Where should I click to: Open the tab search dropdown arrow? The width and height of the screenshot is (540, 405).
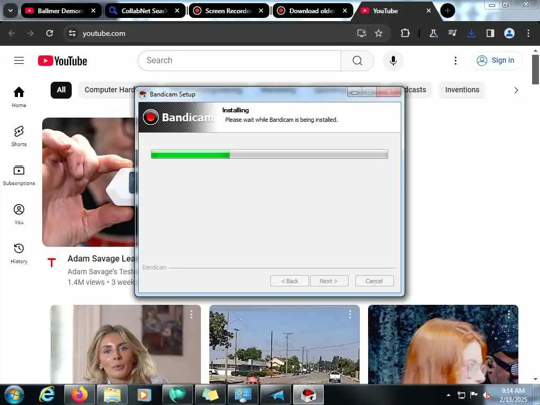(x=11, y=11)
